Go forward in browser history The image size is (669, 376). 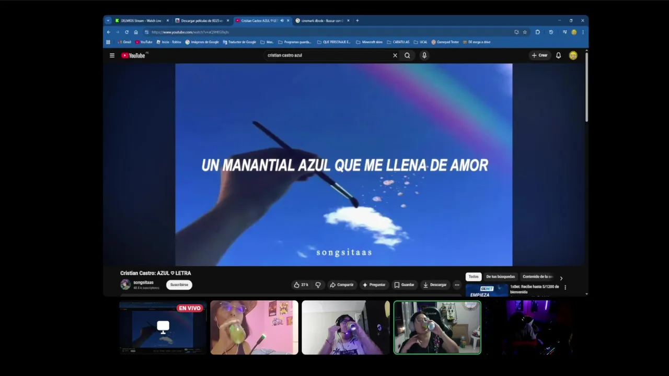[118, 32]
